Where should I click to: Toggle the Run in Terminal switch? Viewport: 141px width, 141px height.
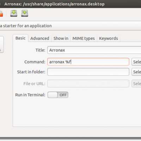58,95
